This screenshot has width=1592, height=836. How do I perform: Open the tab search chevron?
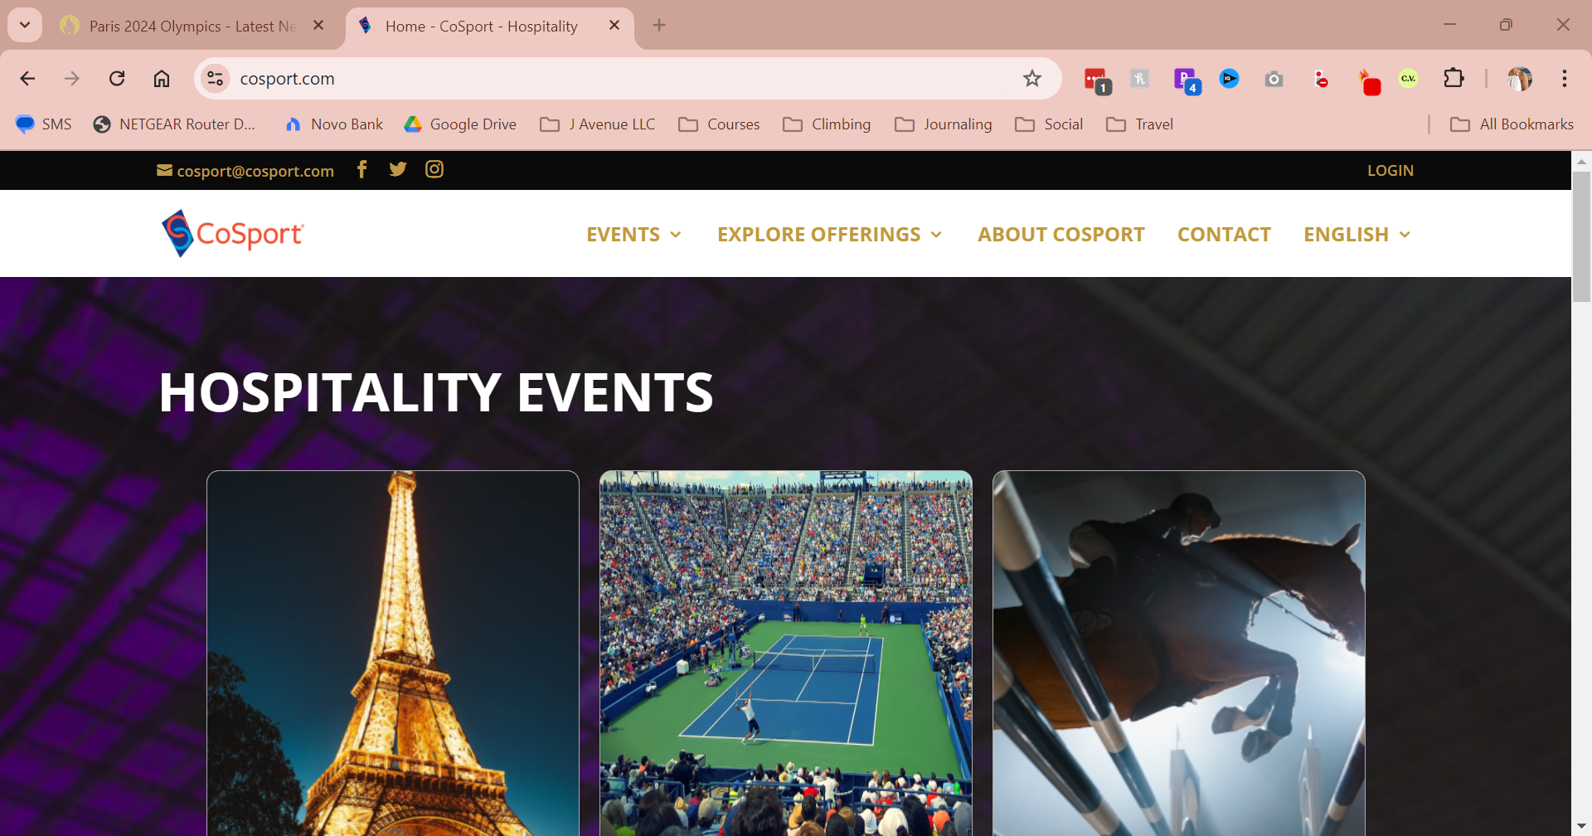[25, 25]
